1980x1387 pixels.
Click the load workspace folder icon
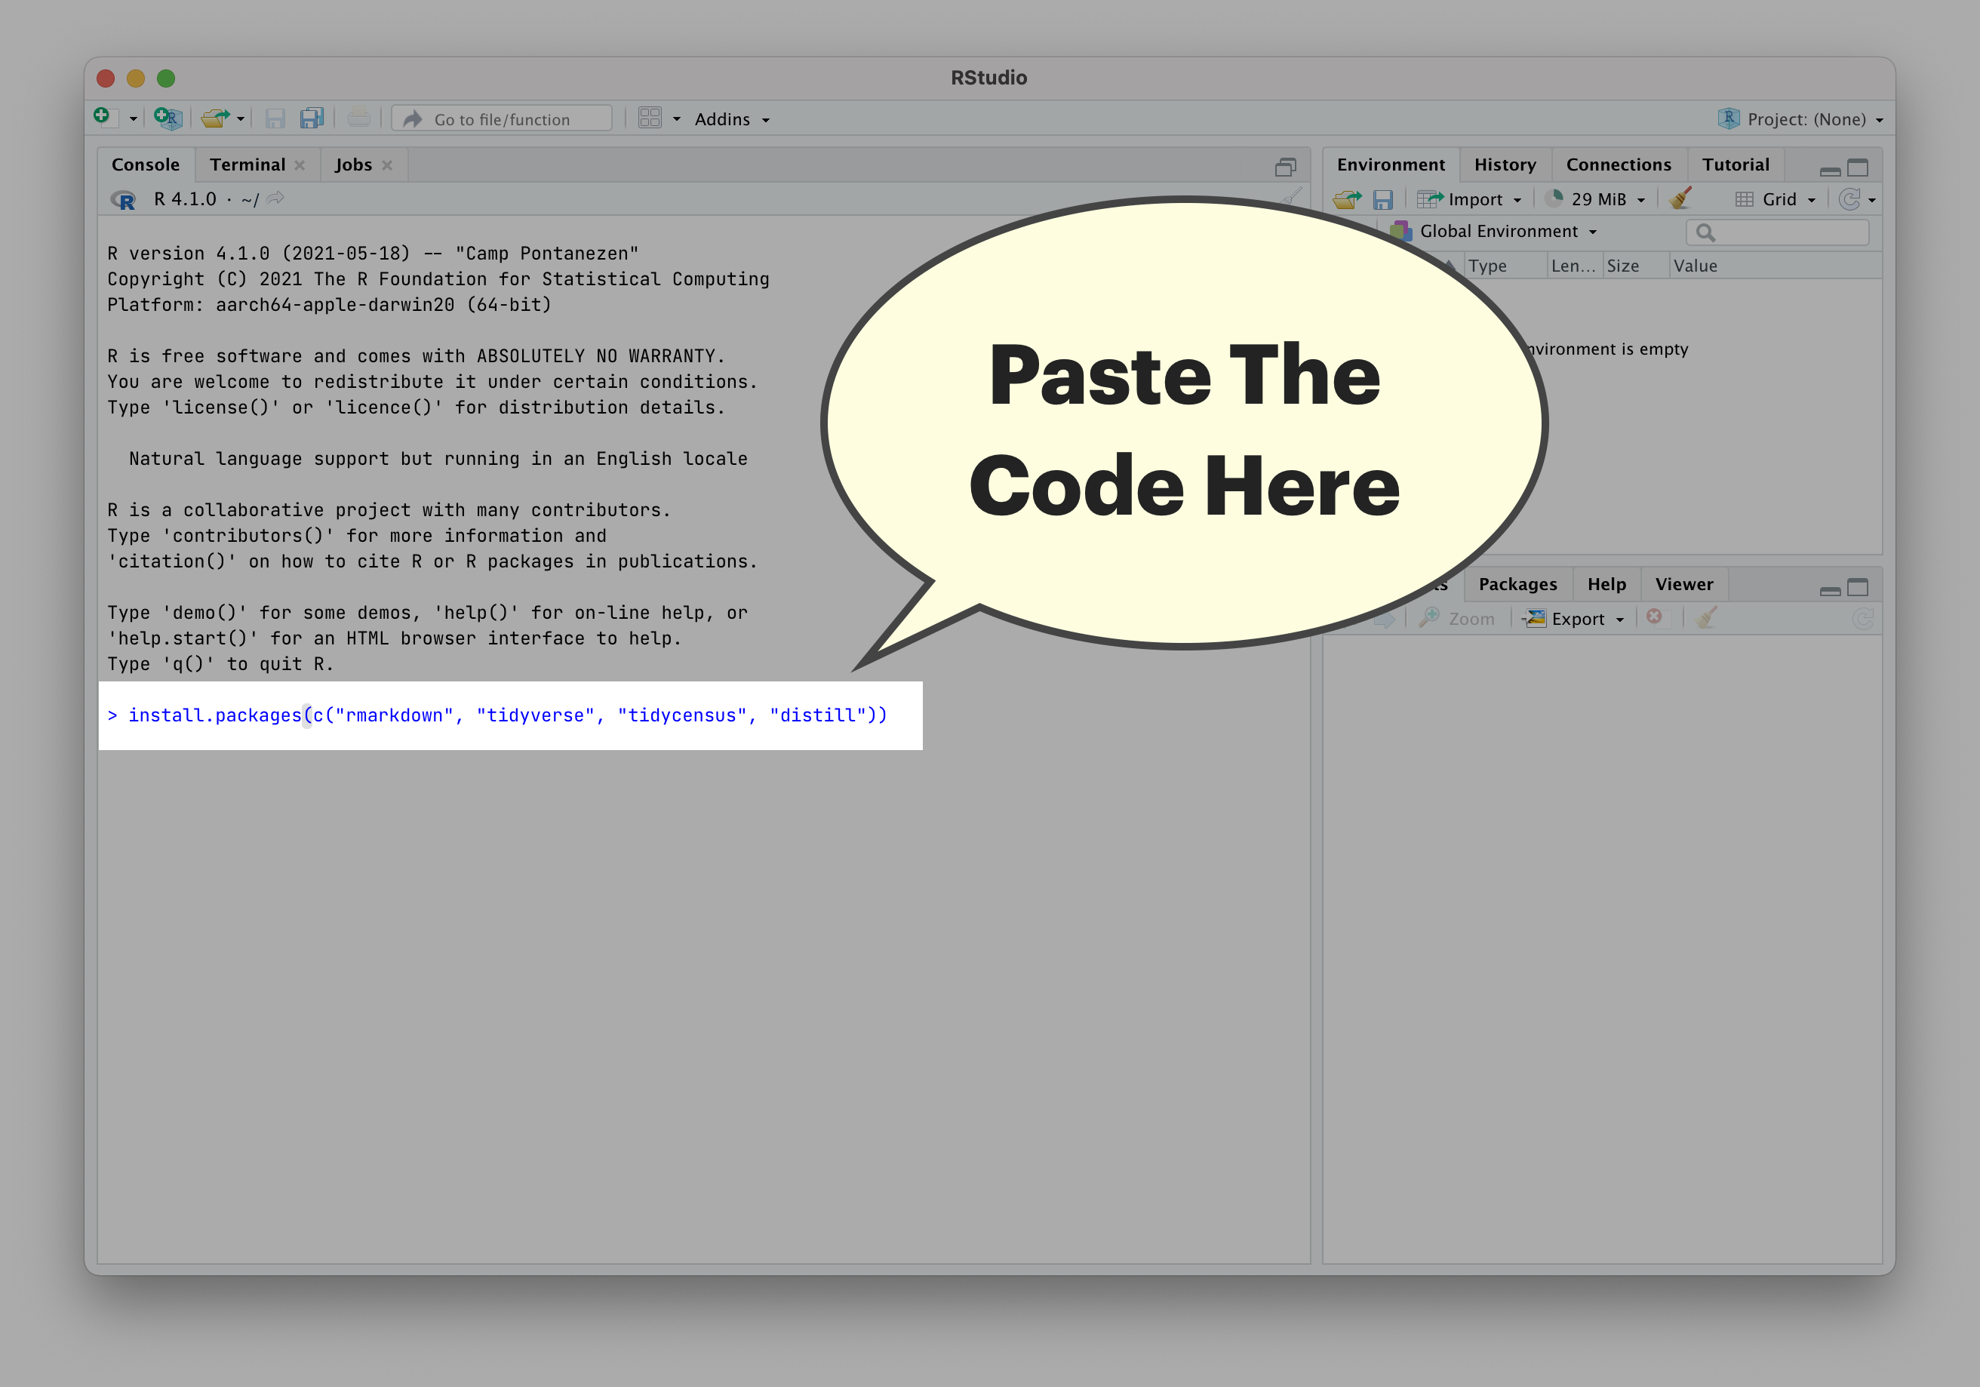(x=1347, y=199)
